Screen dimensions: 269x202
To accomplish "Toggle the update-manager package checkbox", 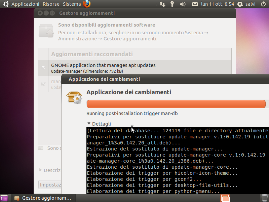I will [x=43, y=68].
